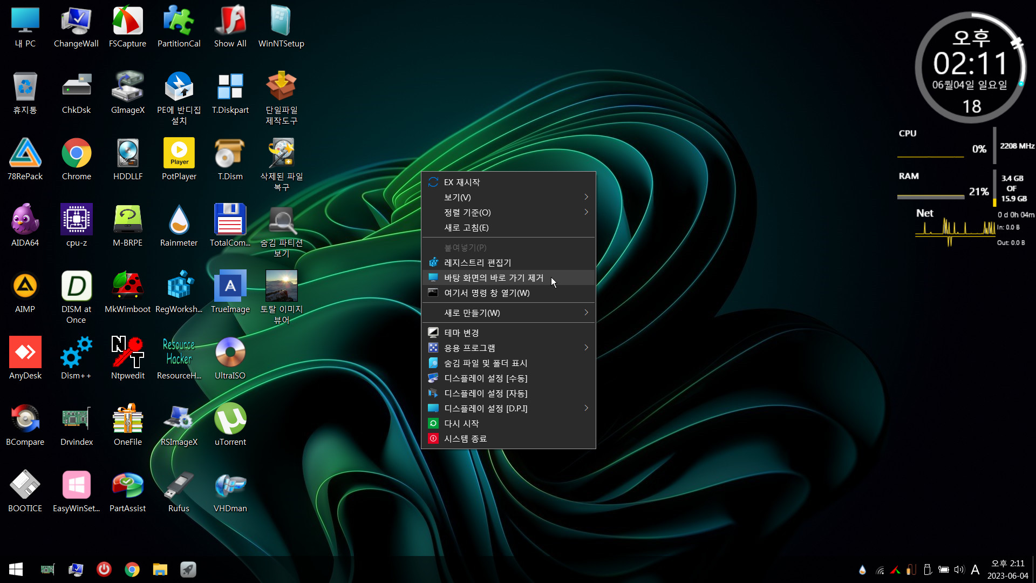Select 숨김 파일 및 폴더 표시
The width and height of the screenshot is (1036, 583).
tap(508, 363)
